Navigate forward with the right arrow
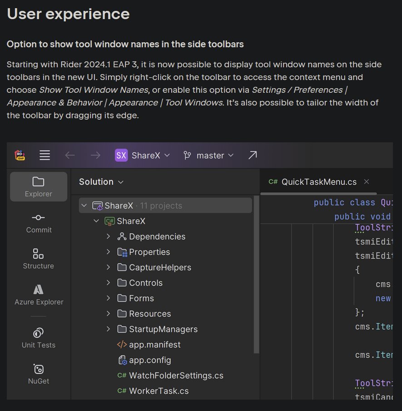Image resolution: width=402 pixels, height=411 pixels. [x=95, y=155]
